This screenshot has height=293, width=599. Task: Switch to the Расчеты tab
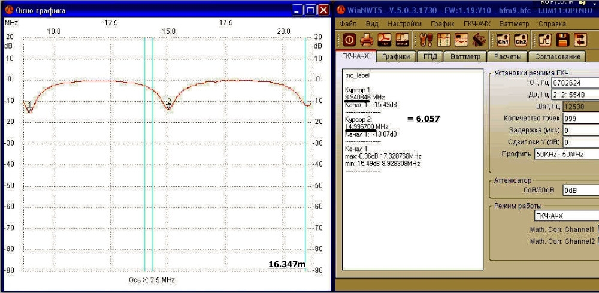click(x=507, y=56)
